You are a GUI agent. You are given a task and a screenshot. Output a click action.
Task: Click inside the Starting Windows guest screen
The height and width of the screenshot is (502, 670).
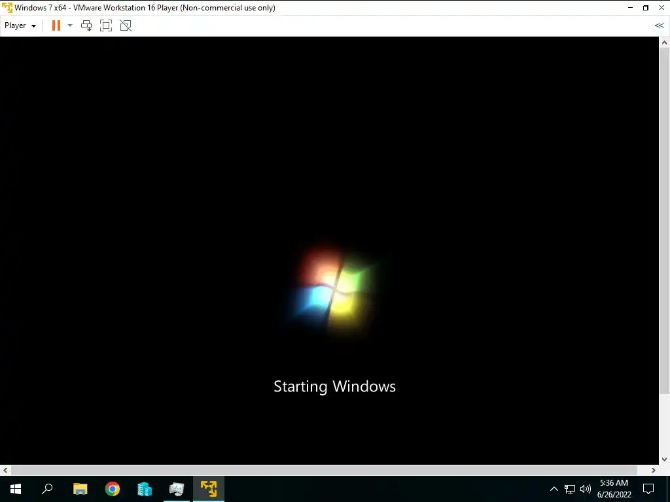329,250
